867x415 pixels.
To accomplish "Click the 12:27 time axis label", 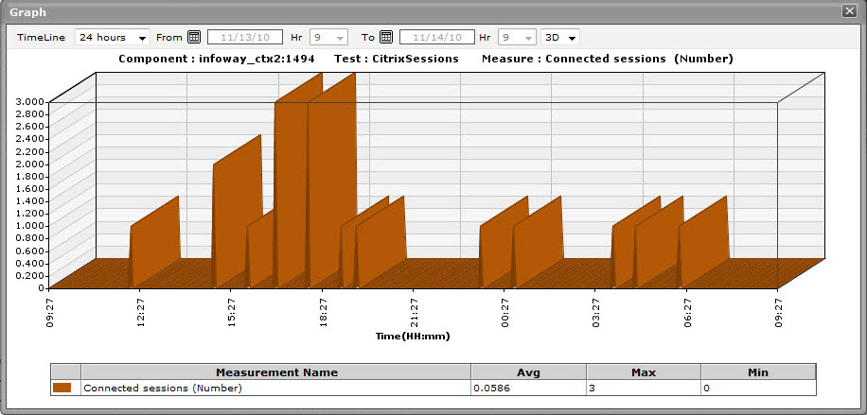I will 141,314.
